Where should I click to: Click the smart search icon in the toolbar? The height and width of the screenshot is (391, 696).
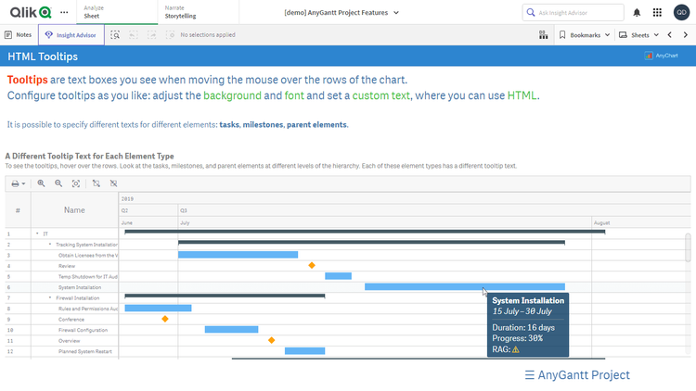coord(115,34)
